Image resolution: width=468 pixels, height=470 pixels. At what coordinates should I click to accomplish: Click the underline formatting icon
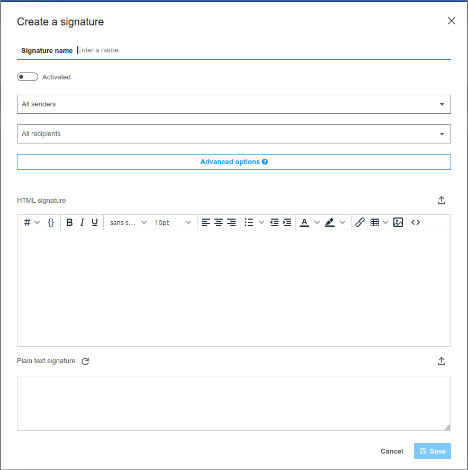coord(95,223)
